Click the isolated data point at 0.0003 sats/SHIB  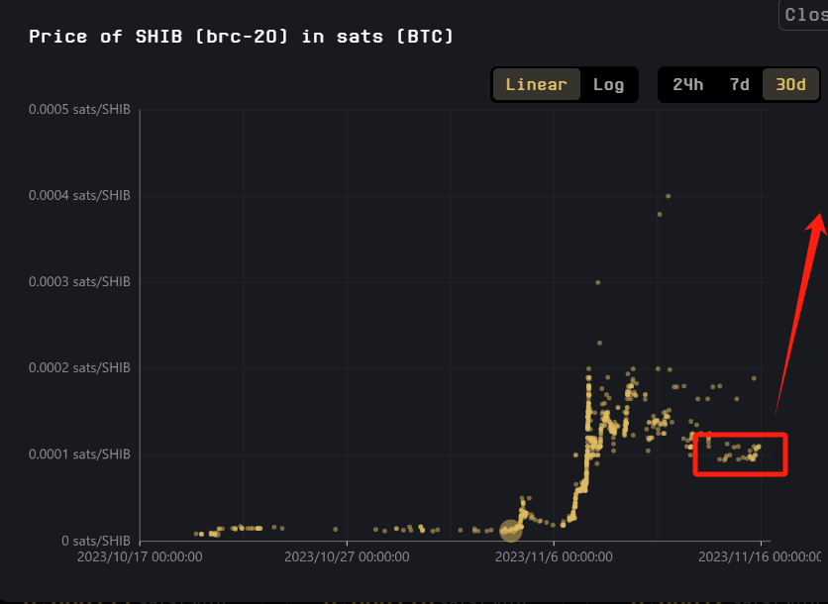tap(598, 282)
